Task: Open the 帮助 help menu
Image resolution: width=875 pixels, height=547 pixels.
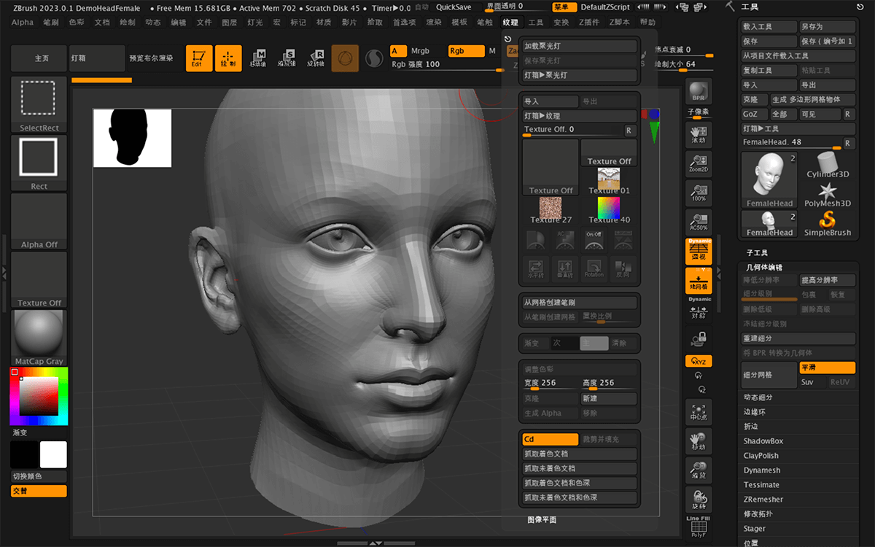Action: point(647,23)
